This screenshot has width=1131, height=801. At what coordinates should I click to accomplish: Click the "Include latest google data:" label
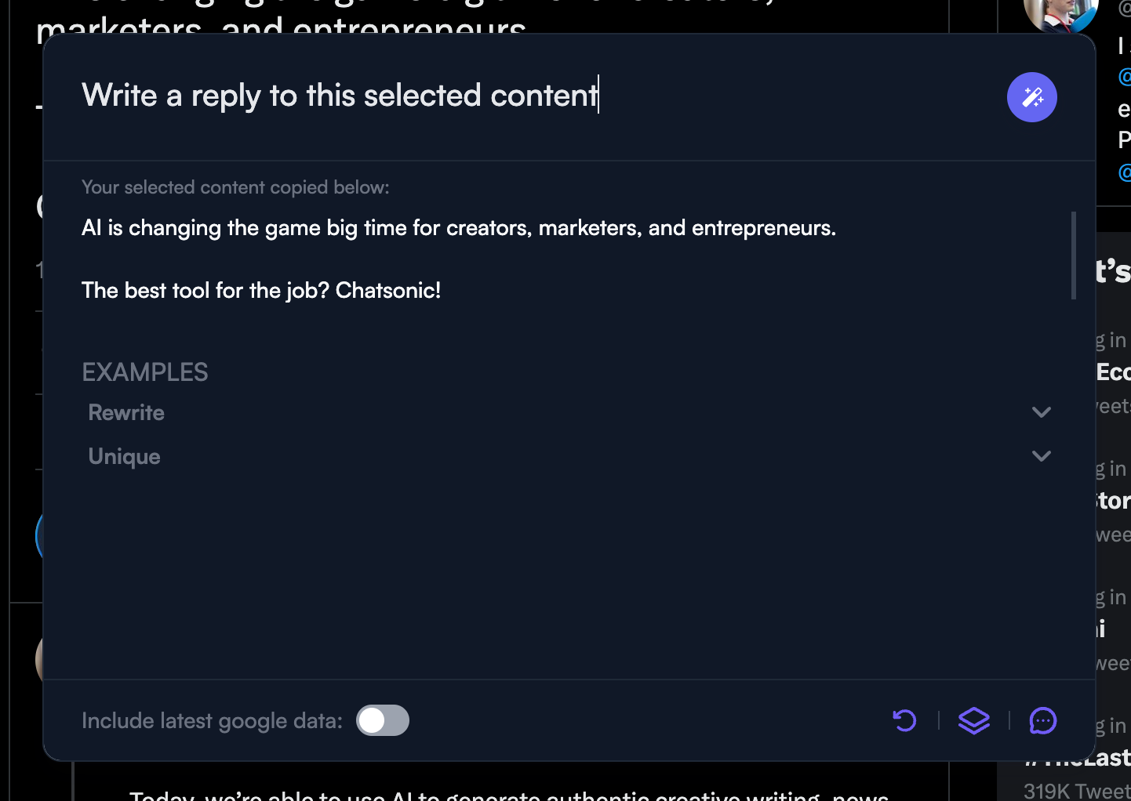(212, 721)
